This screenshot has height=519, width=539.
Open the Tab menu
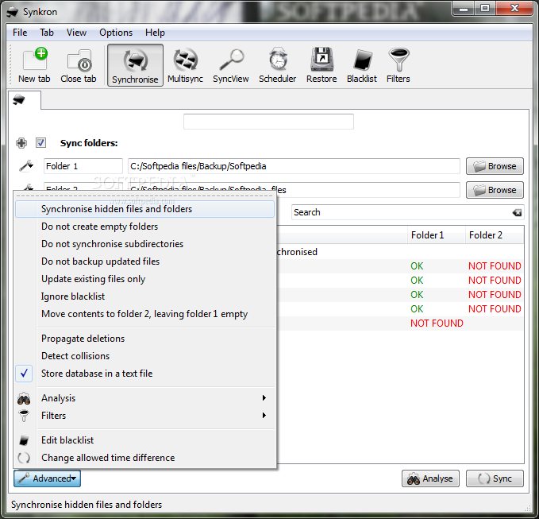pos(47,33)
